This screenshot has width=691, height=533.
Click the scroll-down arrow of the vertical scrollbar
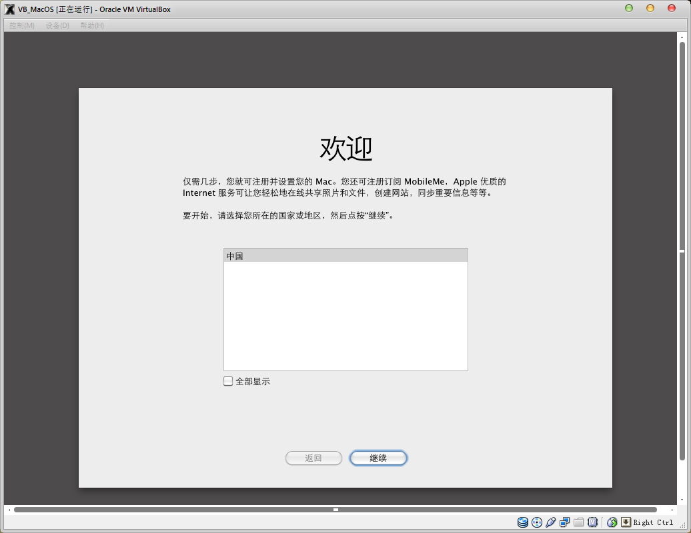pyautogui.click(x=682, y=500)
